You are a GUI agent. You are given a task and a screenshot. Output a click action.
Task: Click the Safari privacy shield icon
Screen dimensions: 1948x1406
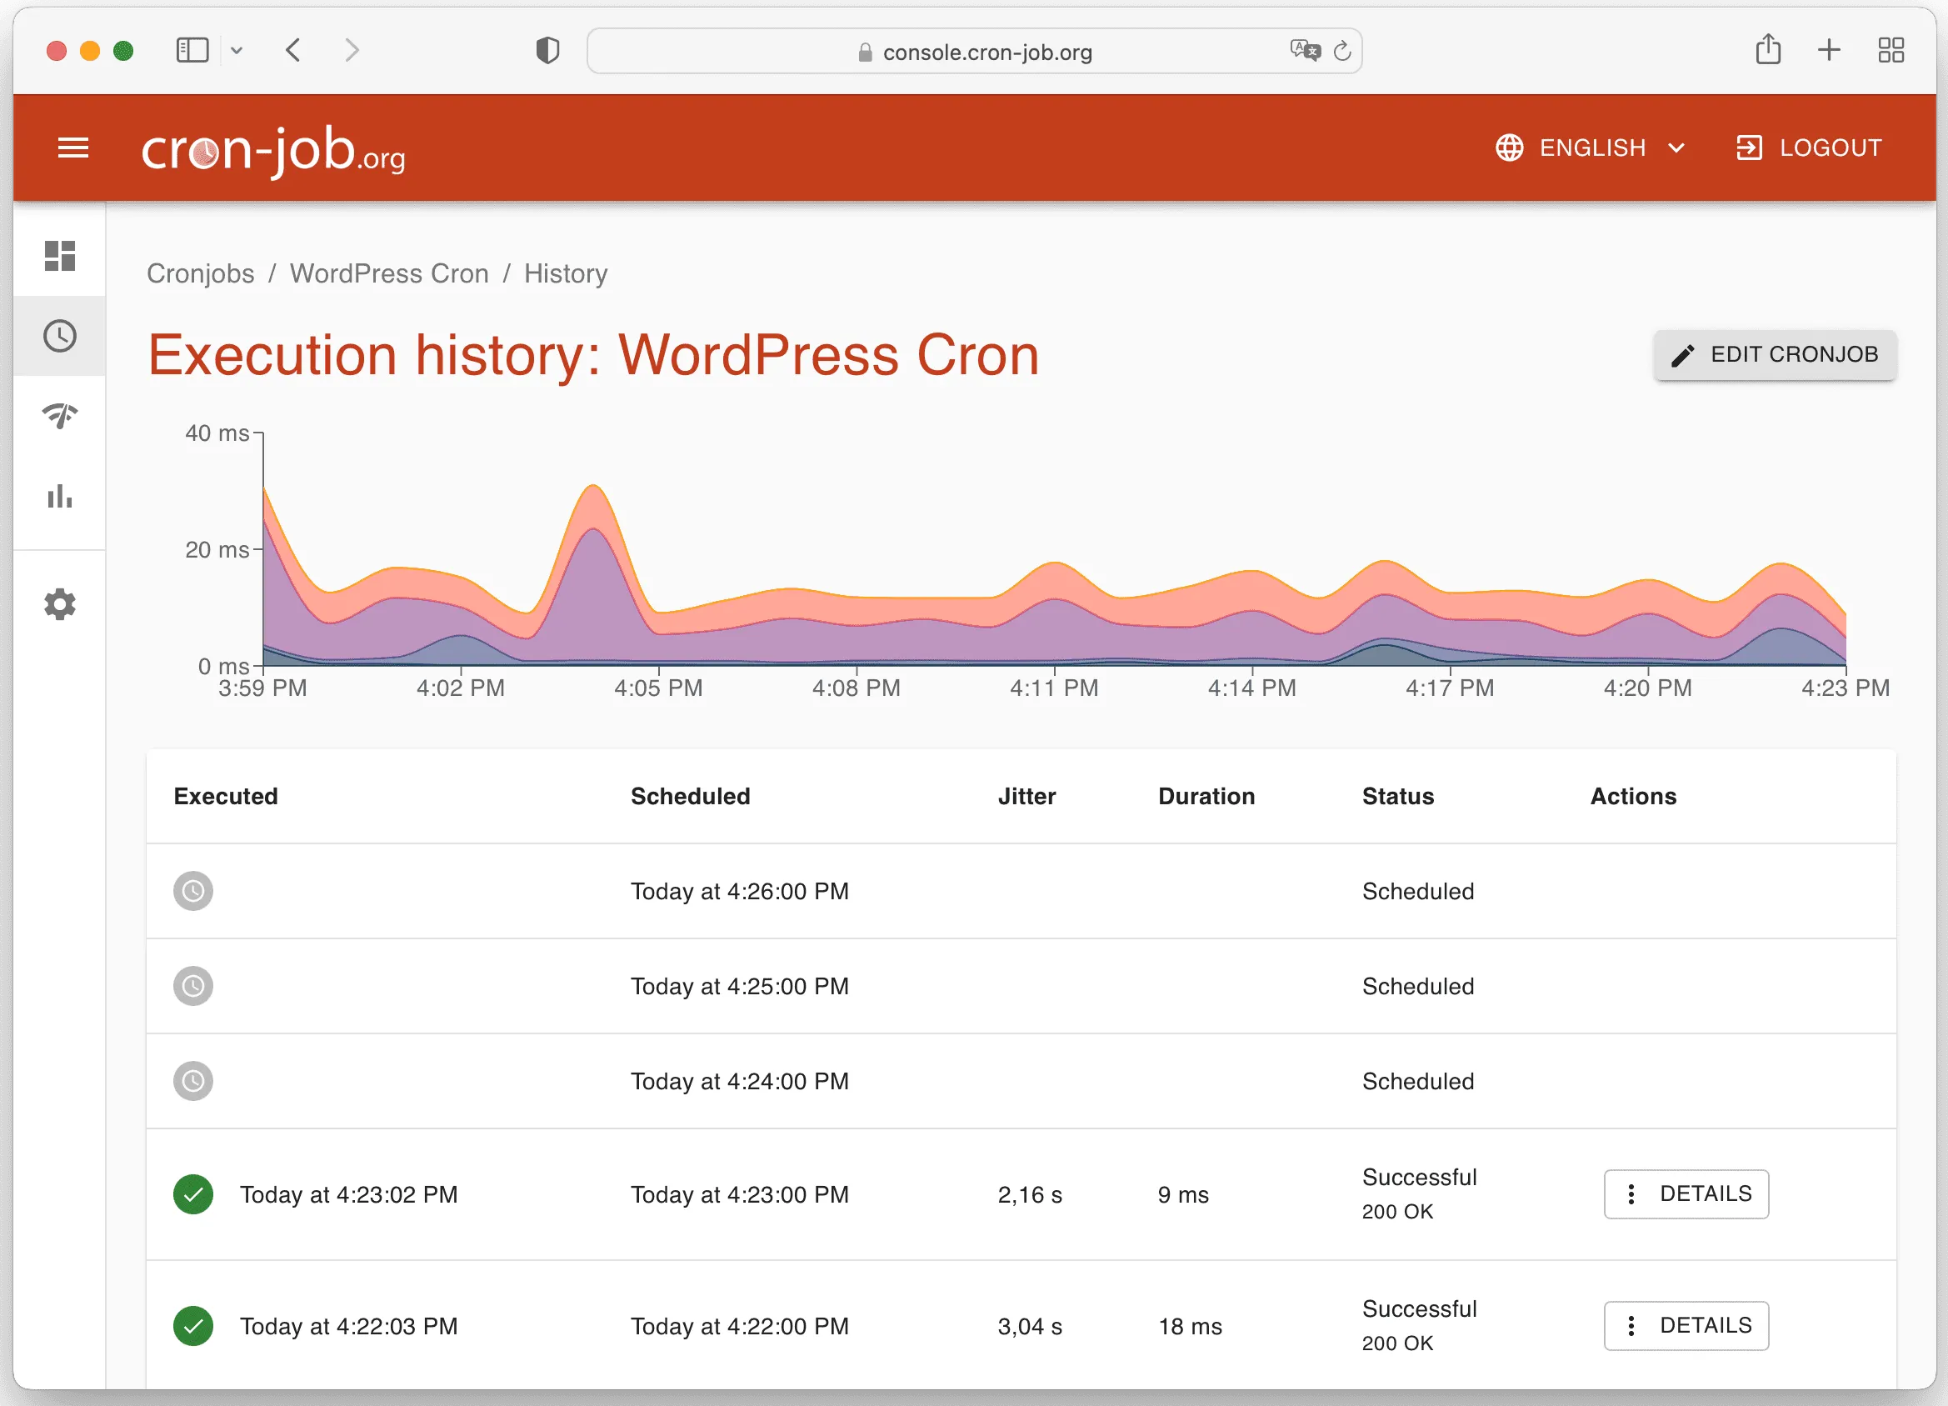click(547, 51)
